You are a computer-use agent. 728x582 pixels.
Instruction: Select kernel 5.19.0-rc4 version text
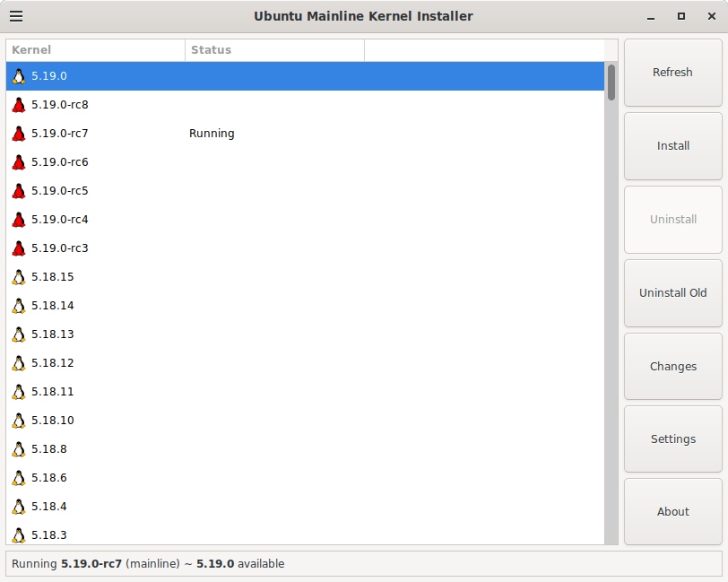(x=60, y=220)
